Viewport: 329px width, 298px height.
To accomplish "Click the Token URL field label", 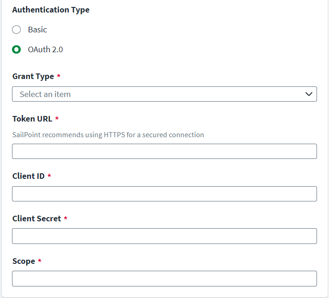I will [32, 119].
